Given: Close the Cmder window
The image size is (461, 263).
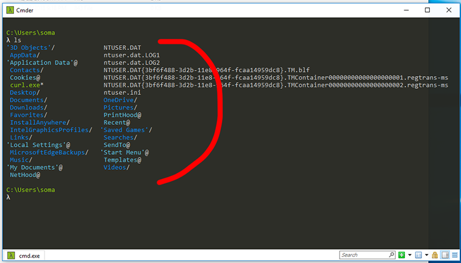Looking at the screenshot, I should 449,10.
